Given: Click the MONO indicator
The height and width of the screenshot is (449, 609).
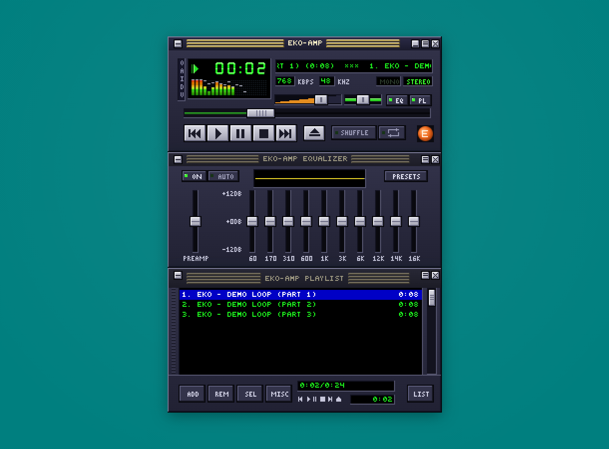Looking at the screenshot, I should (x=389, y=81).
